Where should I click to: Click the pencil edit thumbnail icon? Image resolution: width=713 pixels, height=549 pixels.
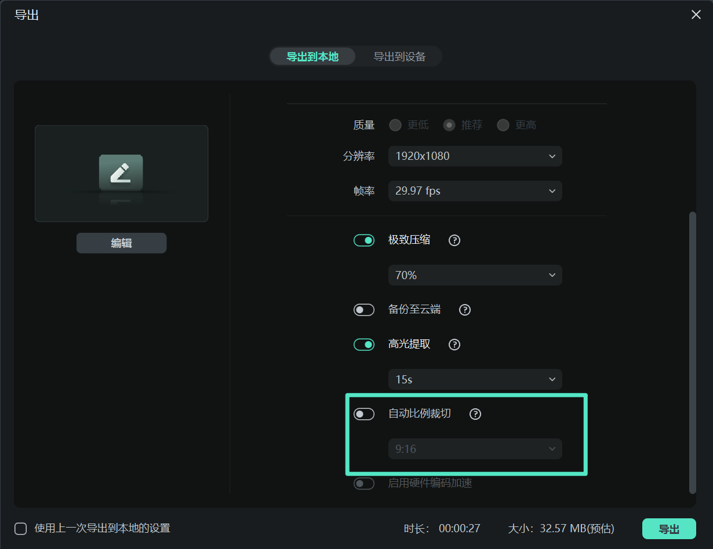click(x=121, y=171)
